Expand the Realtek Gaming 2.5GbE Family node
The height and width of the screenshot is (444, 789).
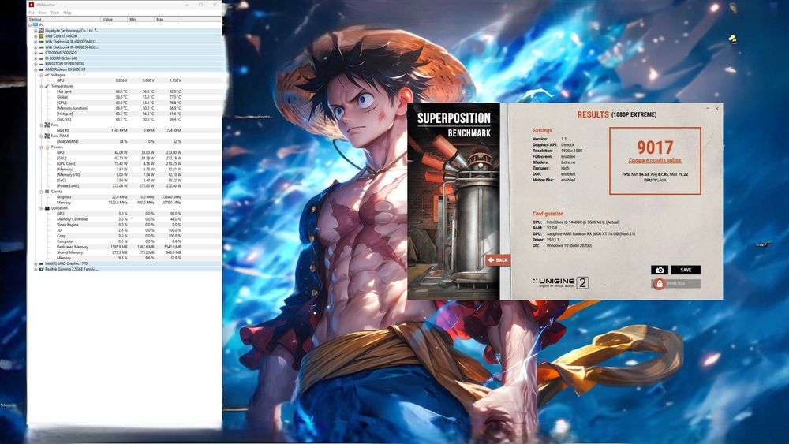tap(36, 269)
